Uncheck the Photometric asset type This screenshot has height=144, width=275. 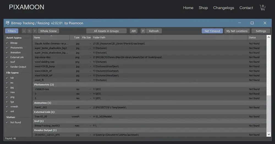(7, 48)
